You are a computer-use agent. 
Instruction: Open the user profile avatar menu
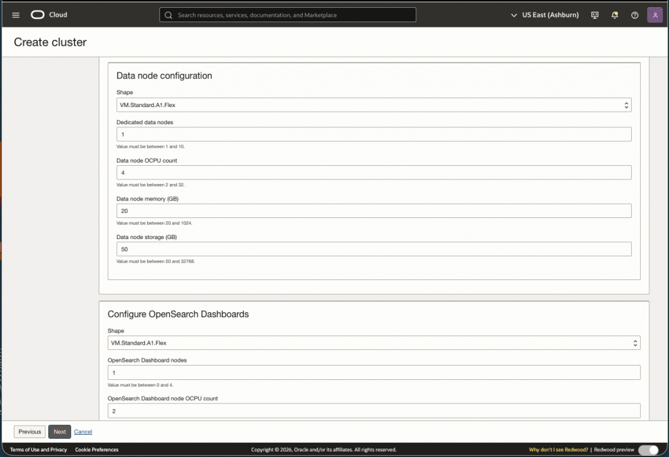(x=655, y=15)
